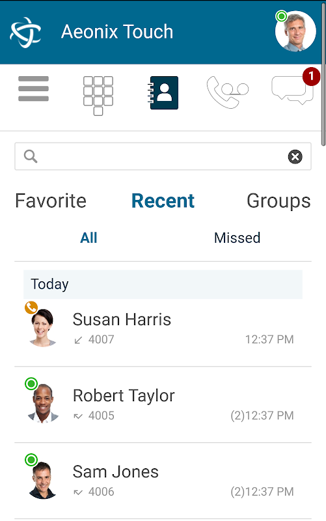The image size is (326, 521).
Task: Click extension 4006
Action: (102, 492)
